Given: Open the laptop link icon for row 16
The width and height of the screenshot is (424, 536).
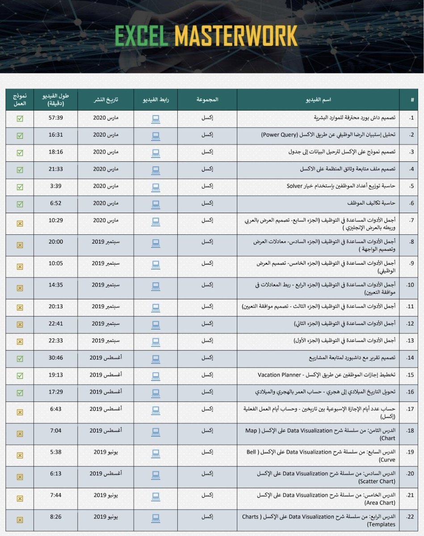Looking at the screenshot, I should click(x=155, y=392).
